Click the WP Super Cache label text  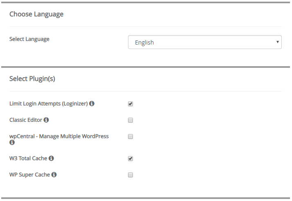pyautogui.click(x=29, y=175)
